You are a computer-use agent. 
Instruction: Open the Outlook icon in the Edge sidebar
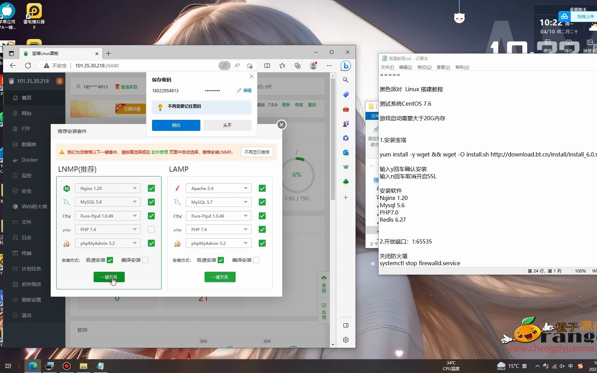pyautogui.click(x=345, y=153)
